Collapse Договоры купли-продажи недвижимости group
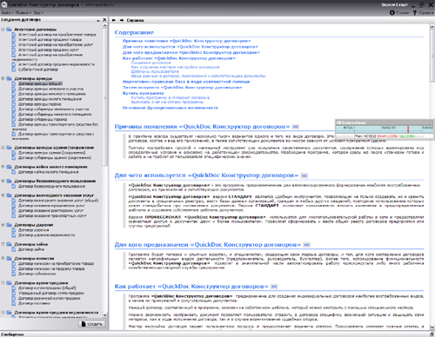Viewport: 435px width, 337px height. (3, 313)
